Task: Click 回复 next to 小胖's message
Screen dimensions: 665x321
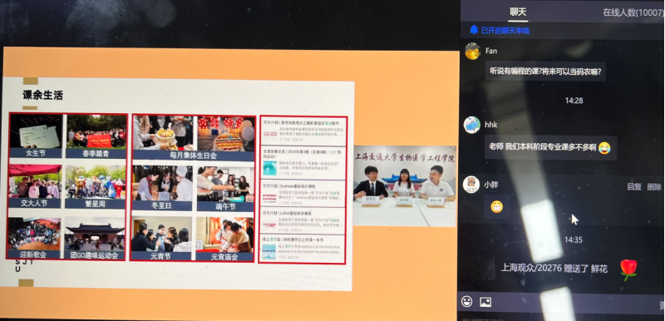Action: pyautogui.click(x=634, y=187)
